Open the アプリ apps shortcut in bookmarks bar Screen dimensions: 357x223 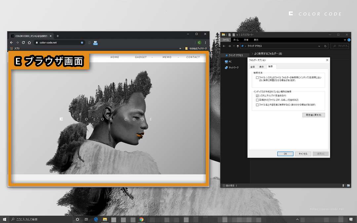(x=15, y=49)
